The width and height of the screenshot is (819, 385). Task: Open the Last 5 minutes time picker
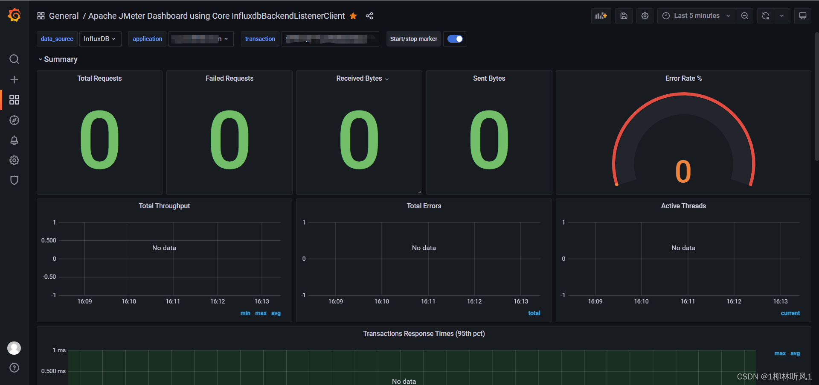click(696, 16)
